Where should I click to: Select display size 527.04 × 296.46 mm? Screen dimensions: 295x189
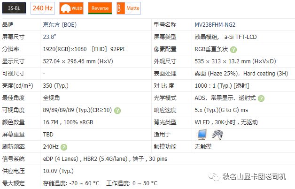tap(78, 61)
